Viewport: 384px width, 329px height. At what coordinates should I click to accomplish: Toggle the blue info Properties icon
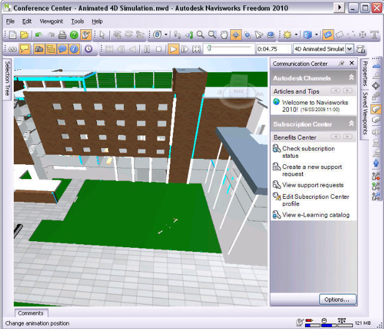tap(74, 49)
